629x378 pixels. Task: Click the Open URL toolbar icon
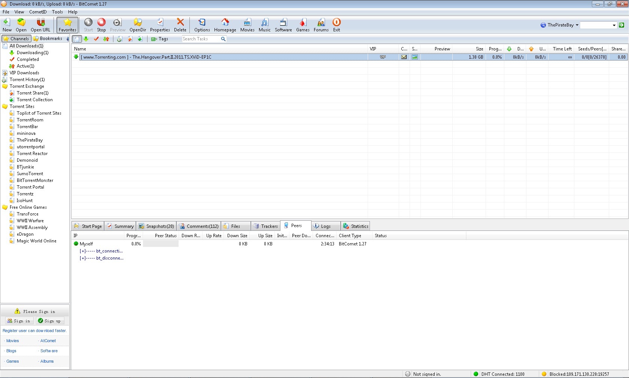click(x=40, y=25)
